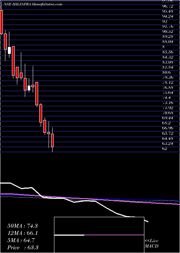Select the 71.92 price axis label
Viewport: 180px width, 253px height.
[x=168, y=108]
